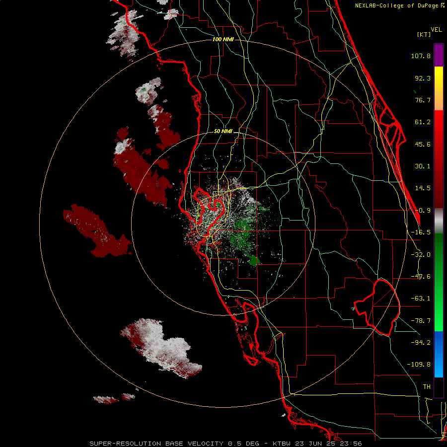Click the gray near-zero segment of color bar
This screenshot has width=447, height=447.
coord(439,221)
